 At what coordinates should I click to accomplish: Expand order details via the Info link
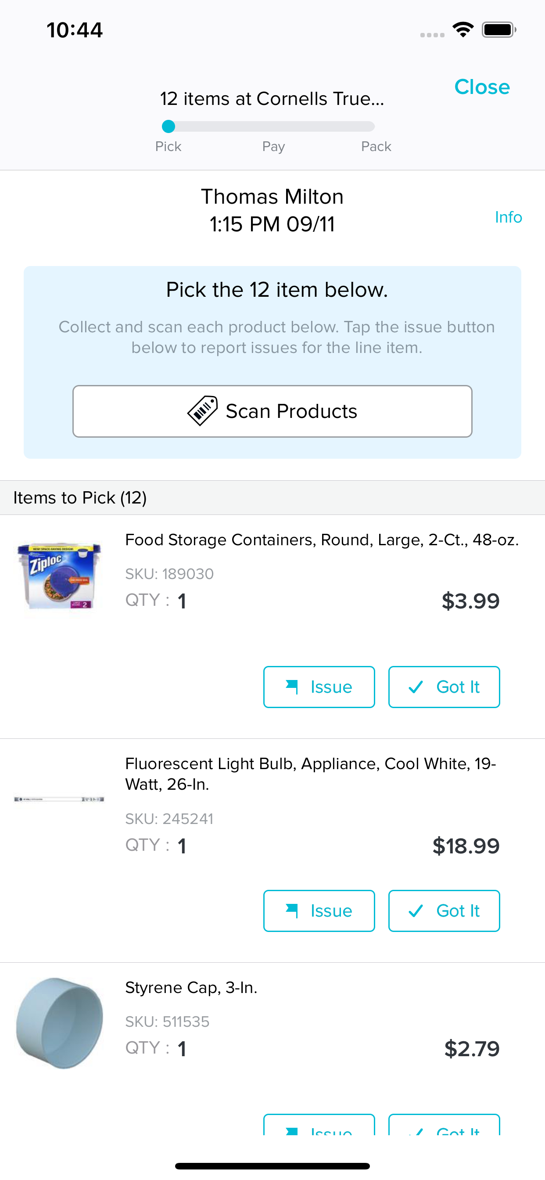[509, 217]
